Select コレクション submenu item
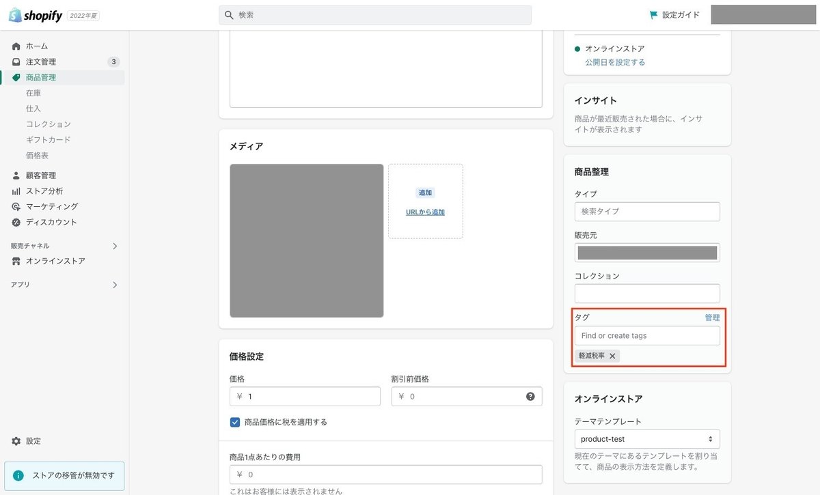Screen dimensions: 820x495 coord(49,124)
